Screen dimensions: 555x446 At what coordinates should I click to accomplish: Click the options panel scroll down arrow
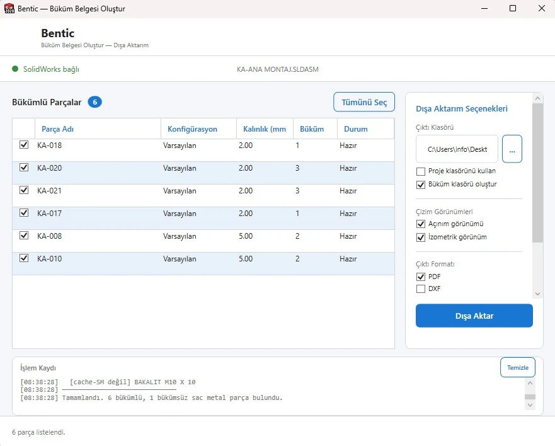coord(537,294)
